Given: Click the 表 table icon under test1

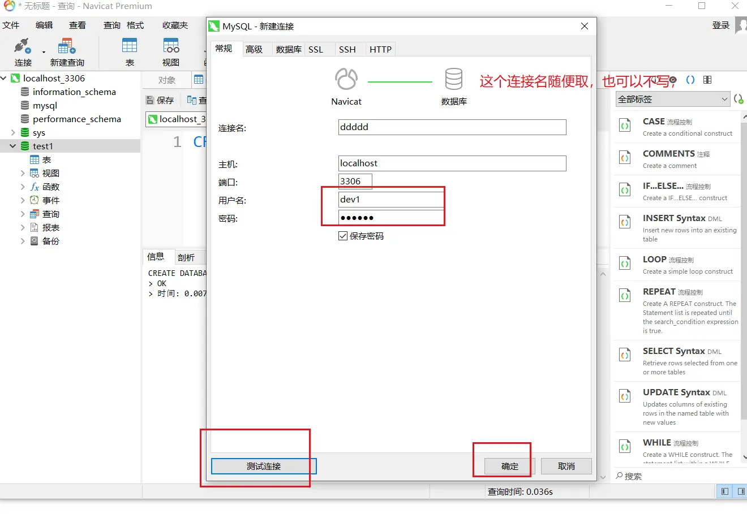Looking at the screenshot, I should click(x=35, y=159).
